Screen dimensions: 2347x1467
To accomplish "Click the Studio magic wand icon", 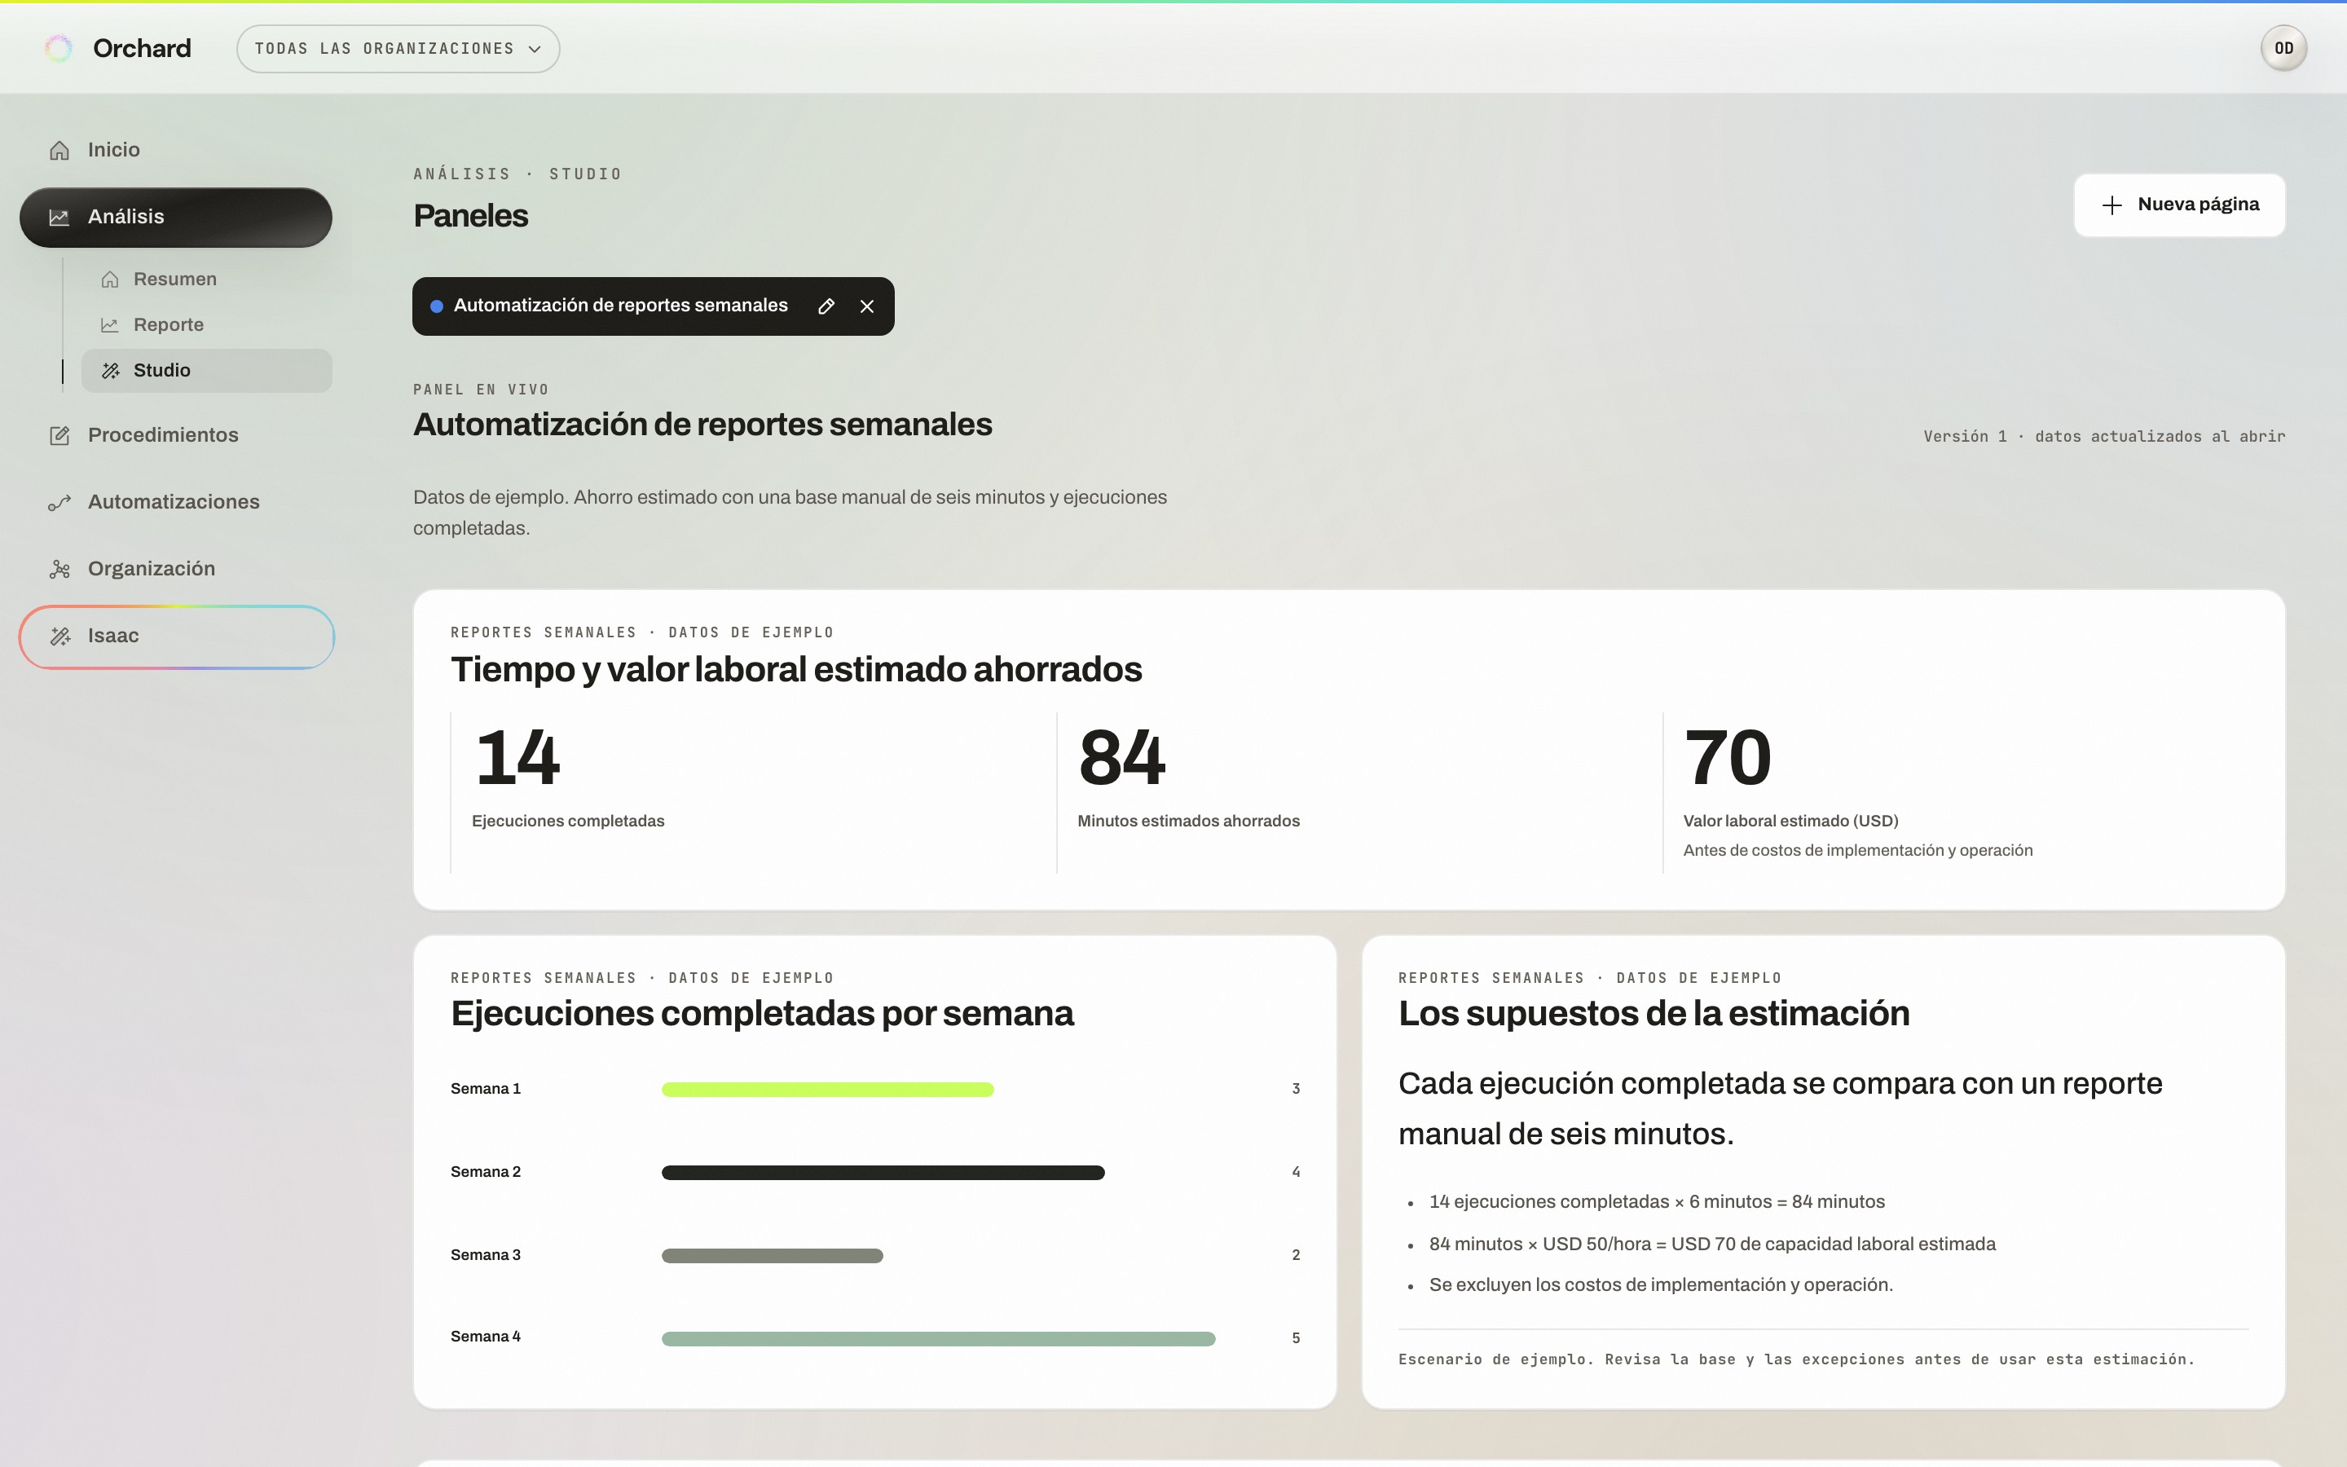I will point(111,371).
